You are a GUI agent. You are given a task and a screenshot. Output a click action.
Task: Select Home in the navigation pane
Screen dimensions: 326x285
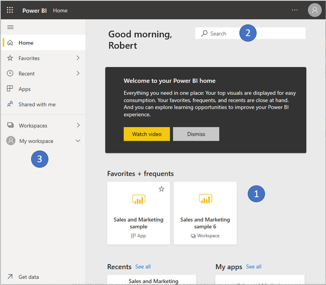click(x=43, y=42)
